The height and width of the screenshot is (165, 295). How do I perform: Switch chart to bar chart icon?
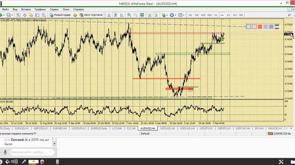(109, 15)
